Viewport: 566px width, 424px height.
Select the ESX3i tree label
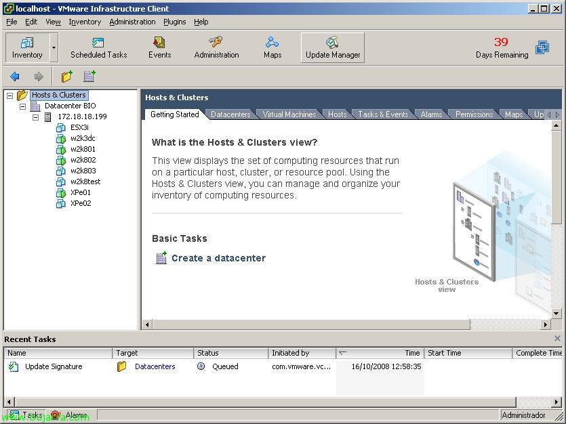79,127
